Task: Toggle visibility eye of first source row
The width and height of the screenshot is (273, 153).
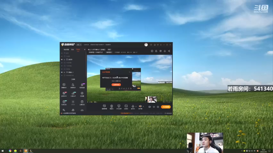Action: (x=62, y=53)
